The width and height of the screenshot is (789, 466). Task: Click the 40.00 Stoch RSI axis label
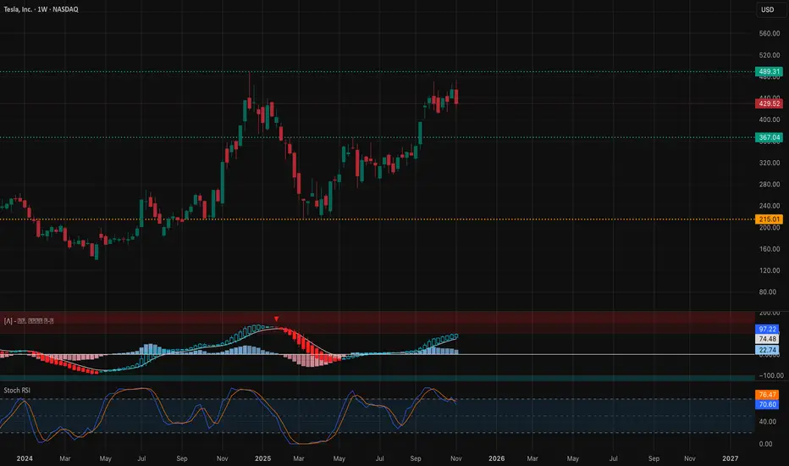click(766, 422)
